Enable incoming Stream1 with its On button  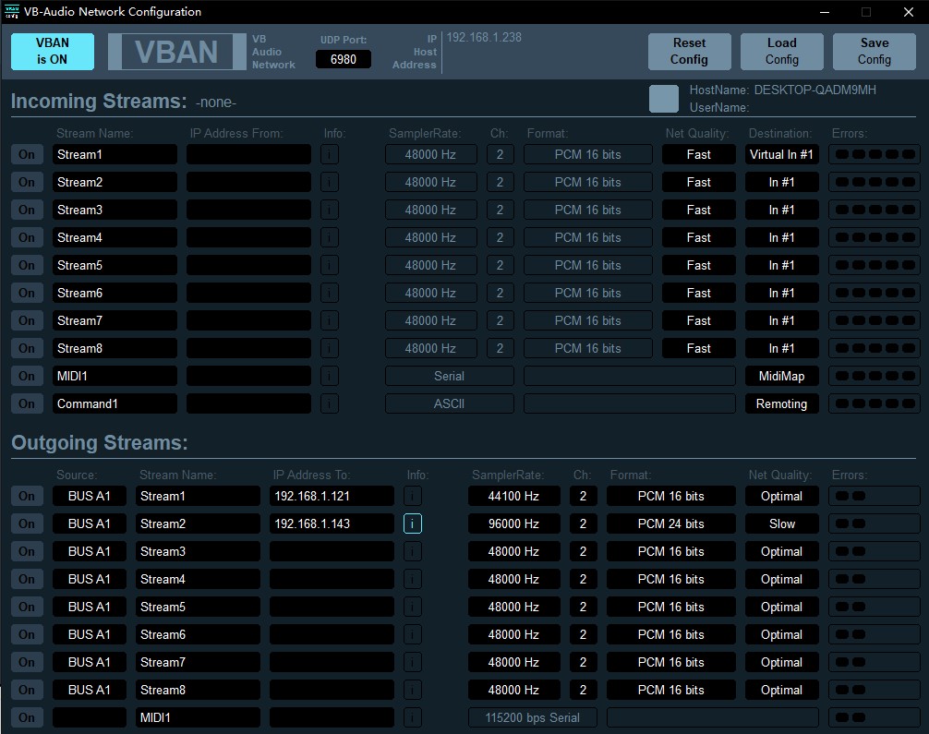(27, 154)
